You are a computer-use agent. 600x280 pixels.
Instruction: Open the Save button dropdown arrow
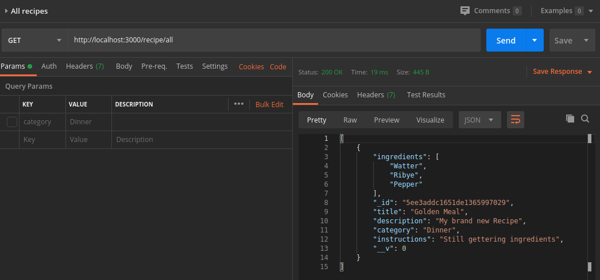[x=586, y=40]
